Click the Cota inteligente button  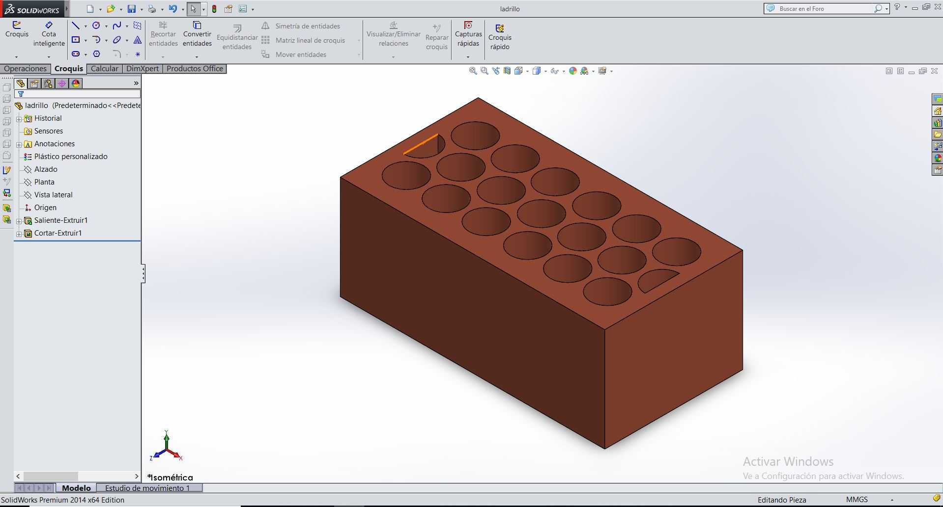click(x=49, y=34)
